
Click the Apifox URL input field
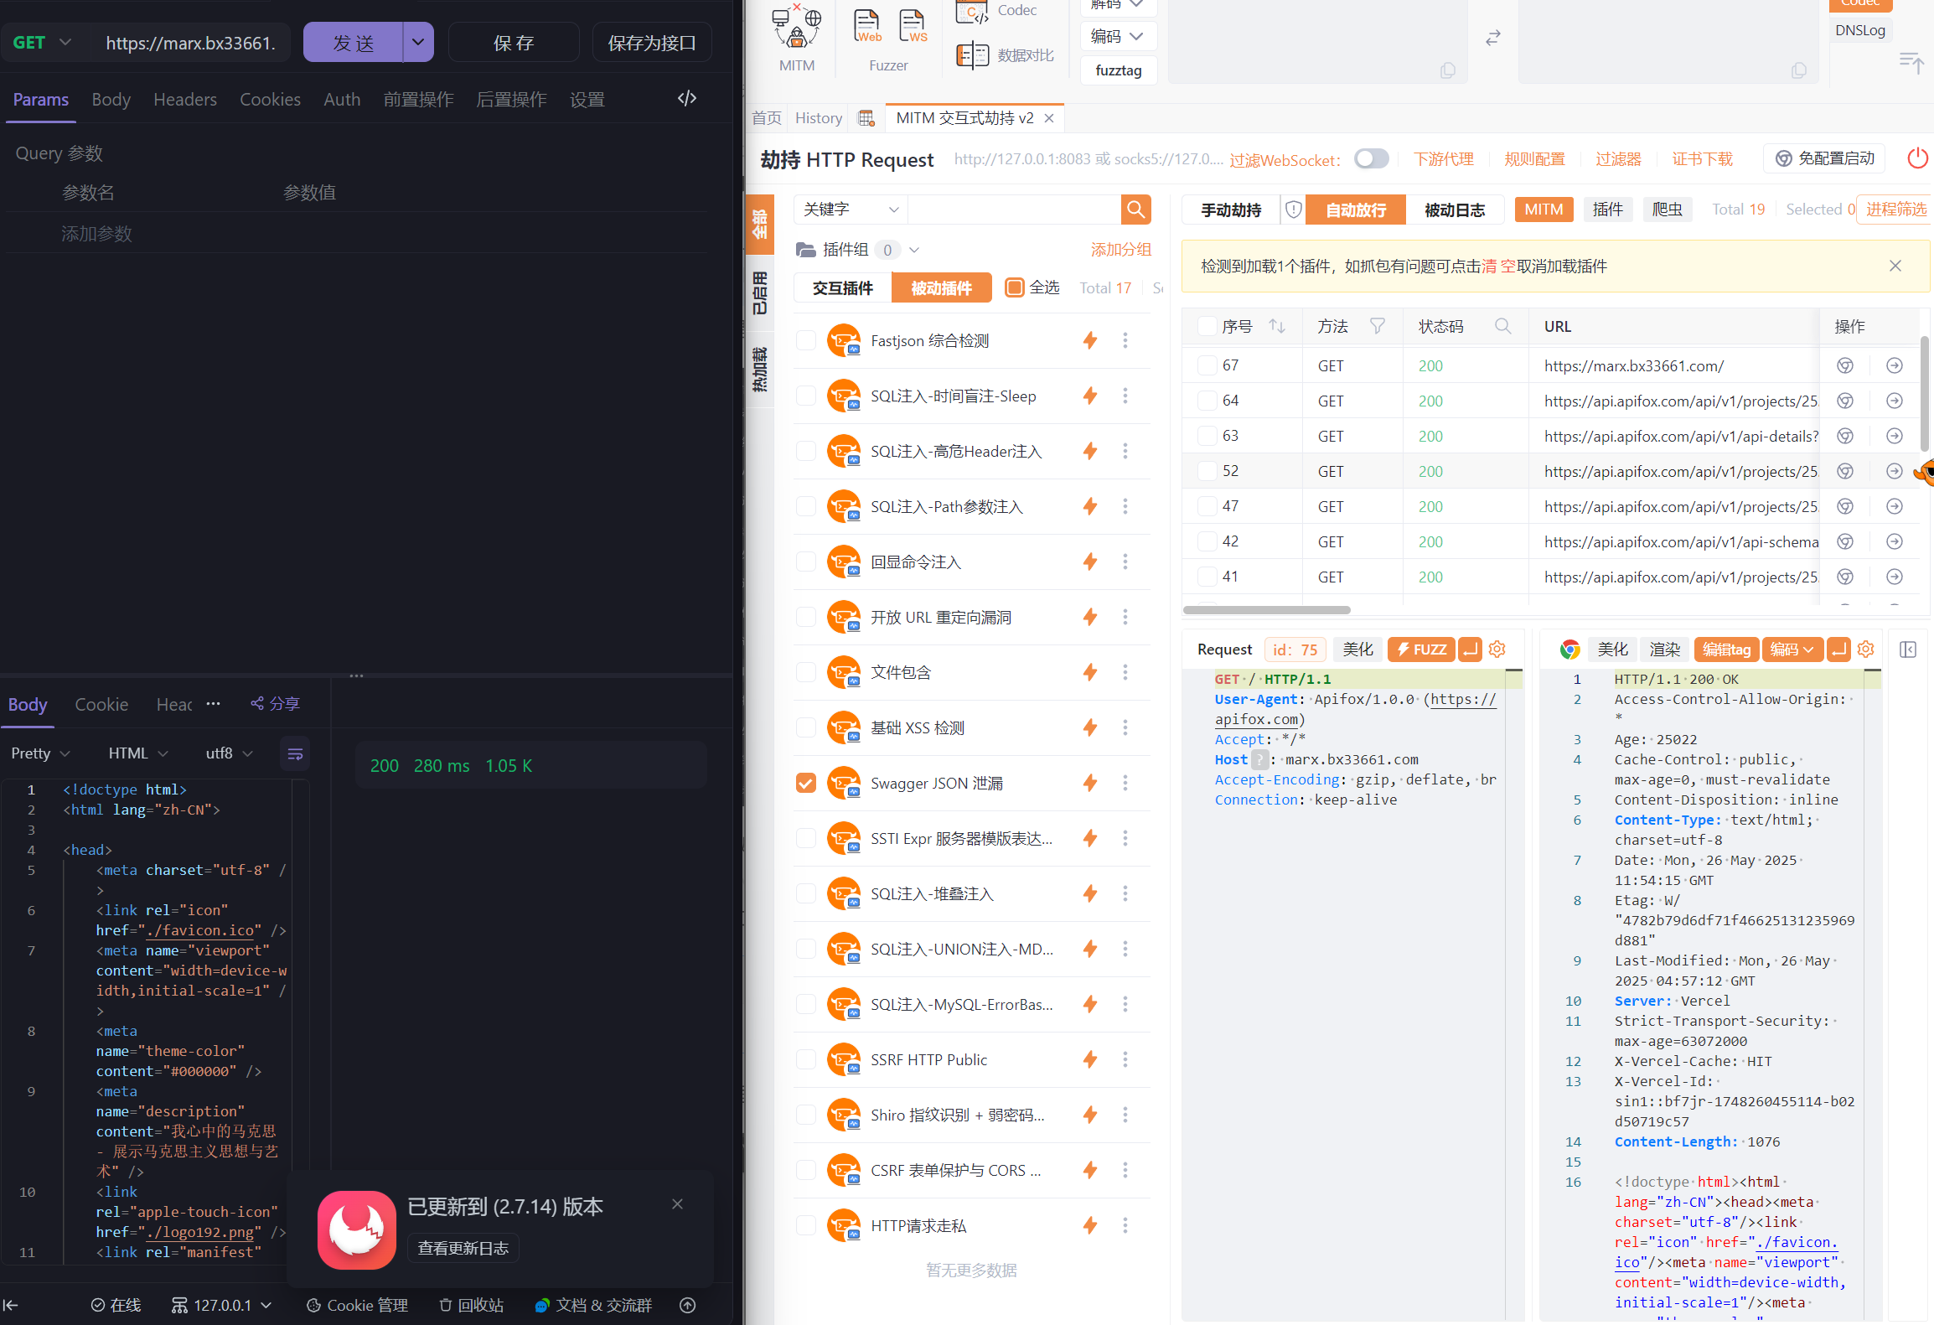click(x=191, y=42)
